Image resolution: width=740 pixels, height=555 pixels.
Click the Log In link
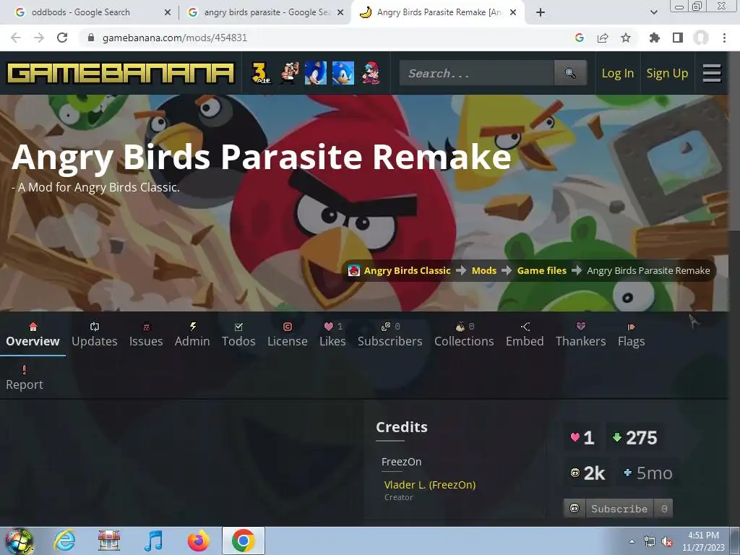tap(617, 73)
